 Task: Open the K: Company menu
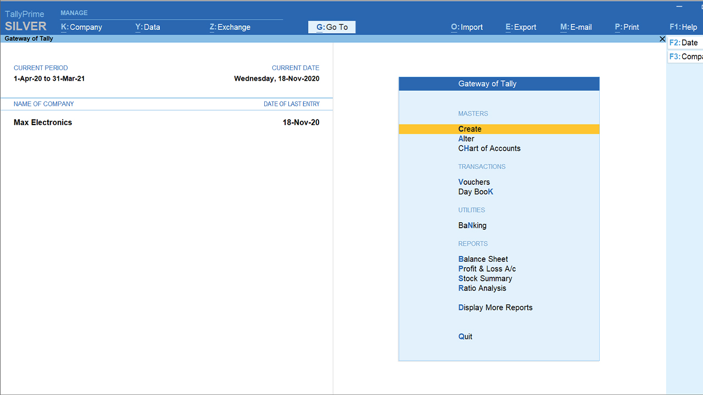(x=81, y=27)
